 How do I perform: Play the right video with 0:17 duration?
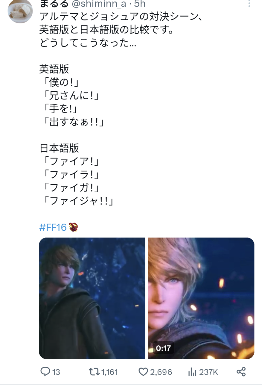click(x=201, y=298)
